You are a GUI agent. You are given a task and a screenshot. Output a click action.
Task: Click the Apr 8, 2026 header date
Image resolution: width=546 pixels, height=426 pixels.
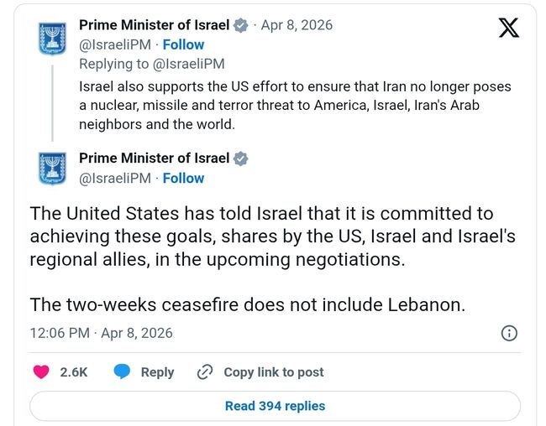[x=297, y=25]
